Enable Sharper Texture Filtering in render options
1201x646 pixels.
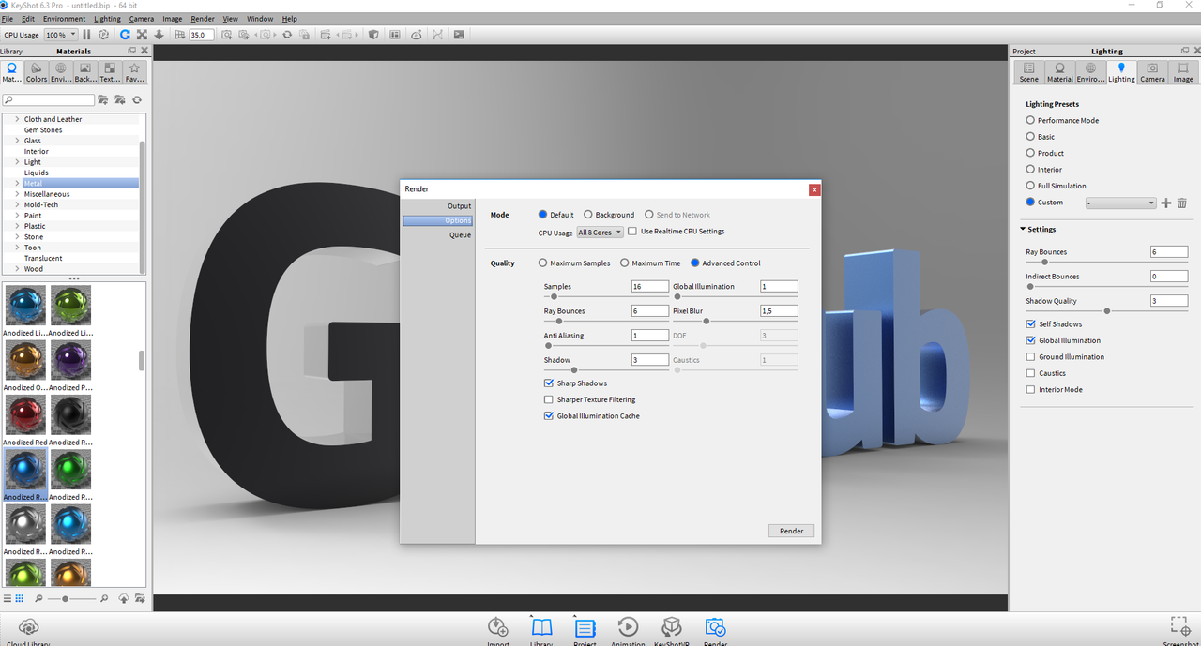click(548, 399)
